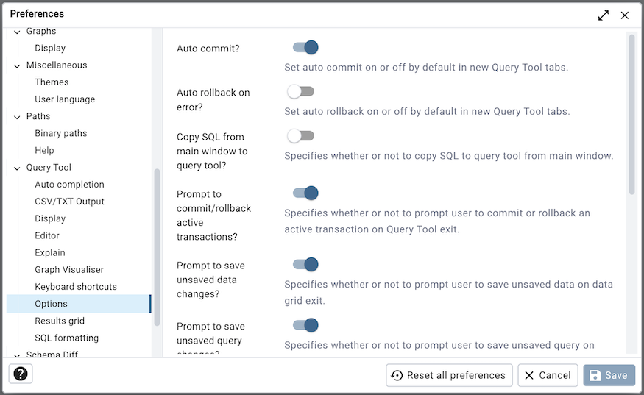
Task: Click the Cancel button
Action: (x=548, y=375)
